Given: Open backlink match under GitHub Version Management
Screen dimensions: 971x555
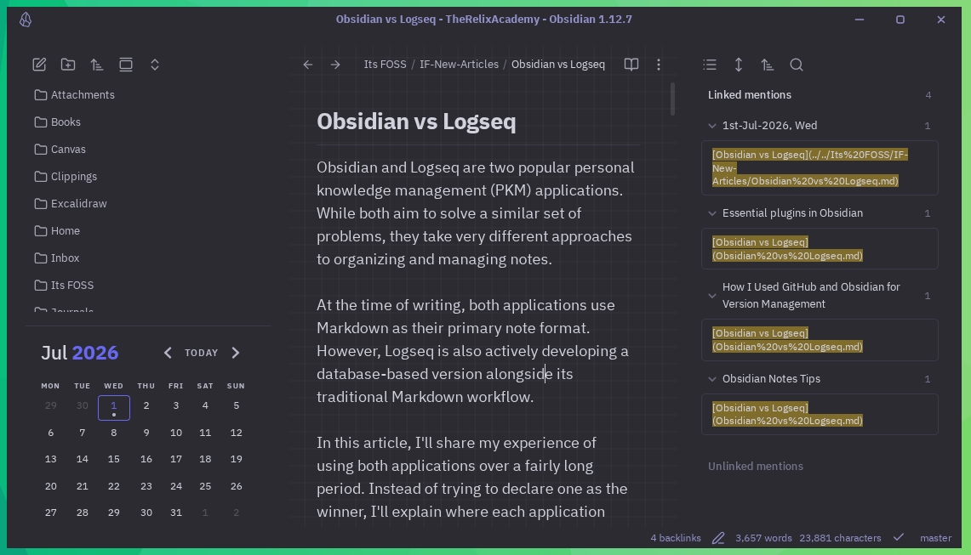Looking at the screenshot, I should [820, 340].
